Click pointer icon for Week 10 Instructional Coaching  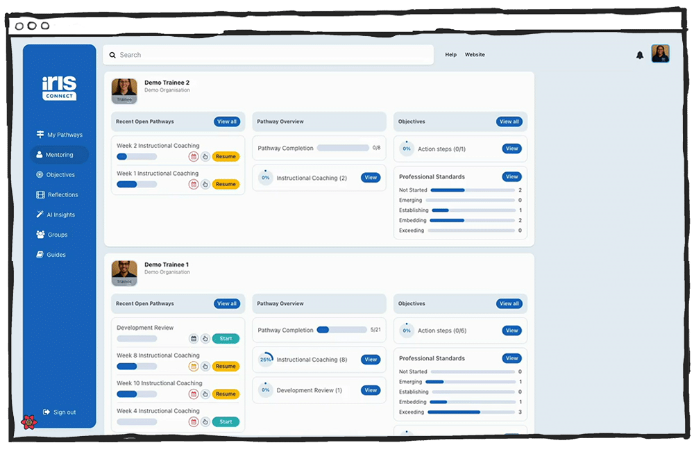tap(205, 394)
